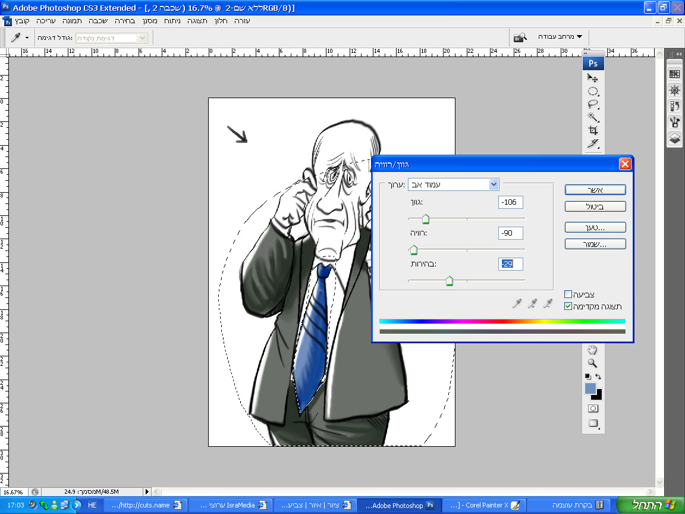Viewport: 685px width, 514px height.
Task: Click the hue value field showing -106
Action: [x=510, y=202]
